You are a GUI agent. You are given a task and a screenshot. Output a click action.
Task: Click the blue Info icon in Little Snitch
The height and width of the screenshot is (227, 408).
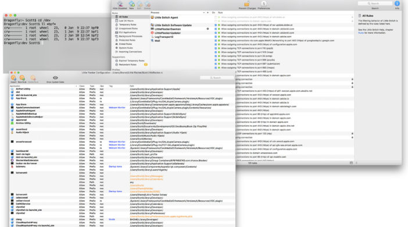click(397, 3)
